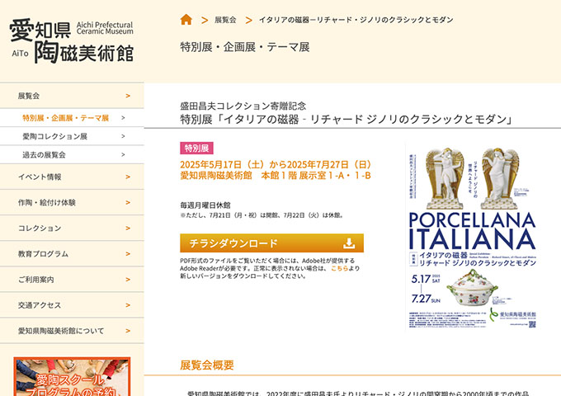Click the チラシダウンロード button
Viewport: 561px width, 396px height.
(272, 243)
